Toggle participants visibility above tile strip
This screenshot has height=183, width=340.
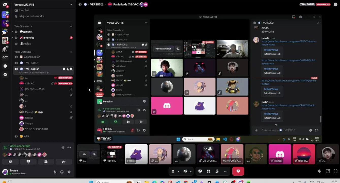point(208,148)
